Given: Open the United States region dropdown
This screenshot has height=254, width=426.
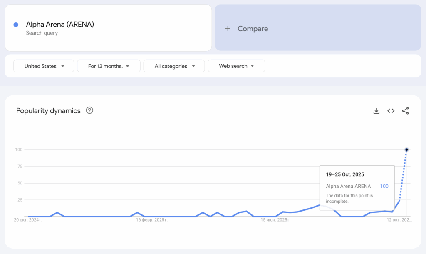Looking at the screenshot, I should (44, 66).
